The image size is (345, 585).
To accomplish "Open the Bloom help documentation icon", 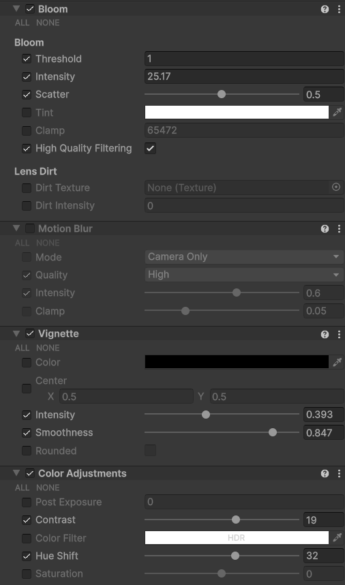I will tap(325, 10).
